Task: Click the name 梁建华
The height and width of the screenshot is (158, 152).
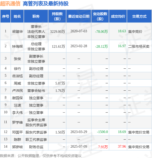Action: click(x=17, y=32)
